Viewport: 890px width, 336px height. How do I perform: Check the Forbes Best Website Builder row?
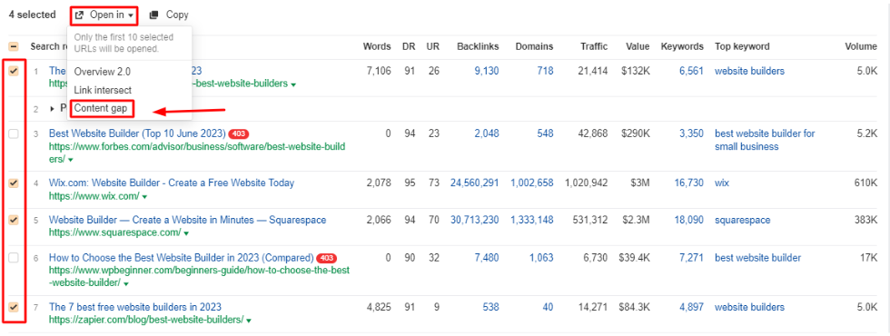[14, 134]
